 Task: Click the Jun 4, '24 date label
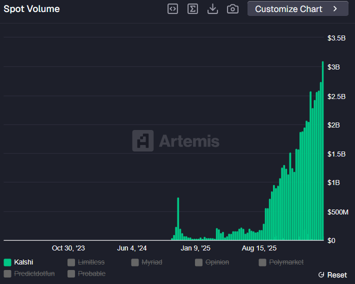132,248
